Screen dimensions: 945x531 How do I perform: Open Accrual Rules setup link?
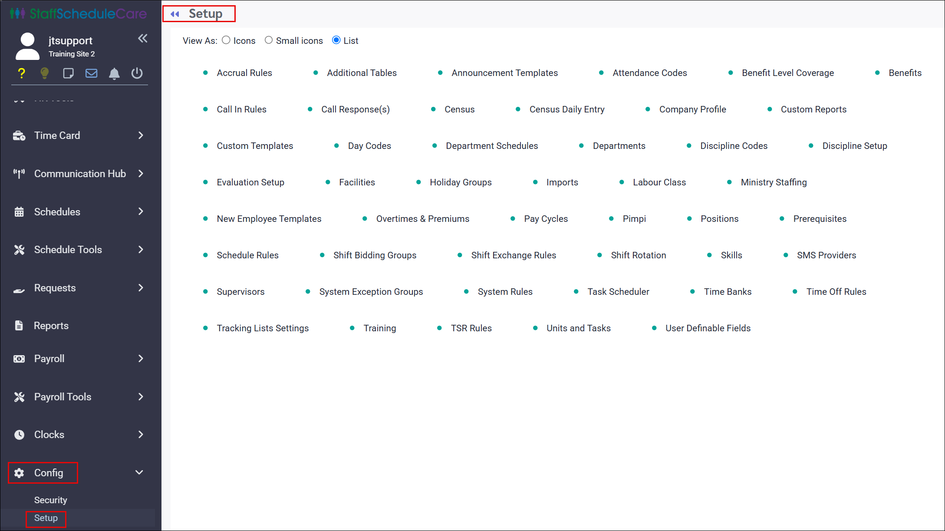pos(244,73)
